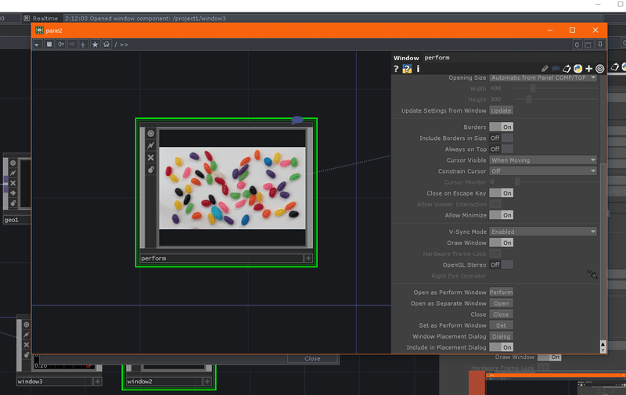Click the plus icon in parameter header

pos(589,69)
